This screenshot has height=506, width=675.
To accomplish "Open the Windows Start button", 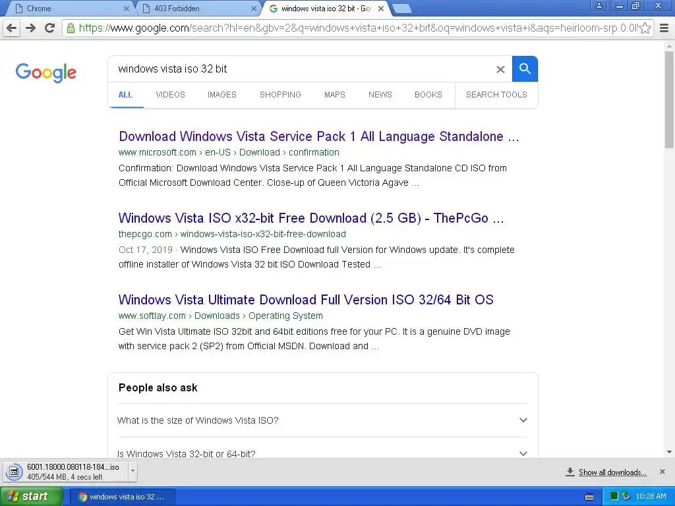I will (32, 497).
